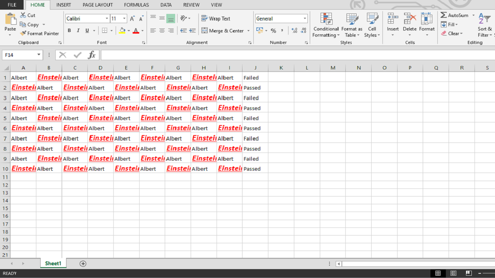Viewport: 495px width, 278px height.
Task: Click inside the formula bar
Action: coord(298,55)
